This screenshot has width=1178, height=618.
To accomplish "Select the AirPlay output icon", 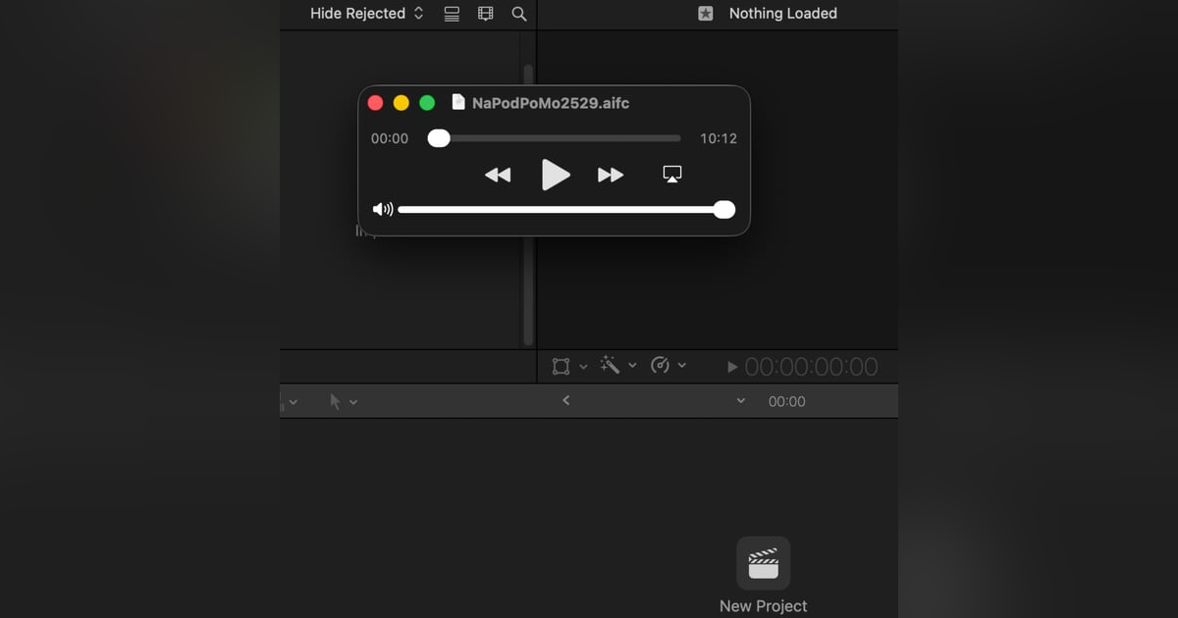I will [x=671, y=172].
